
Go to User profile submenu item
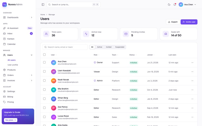click(13, 65)
